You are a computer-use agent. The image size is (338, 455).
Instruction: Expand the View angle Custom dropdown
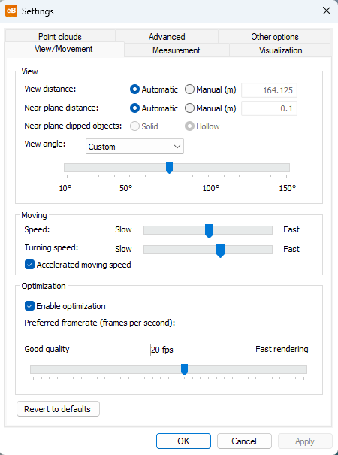(x=134, y=147)
